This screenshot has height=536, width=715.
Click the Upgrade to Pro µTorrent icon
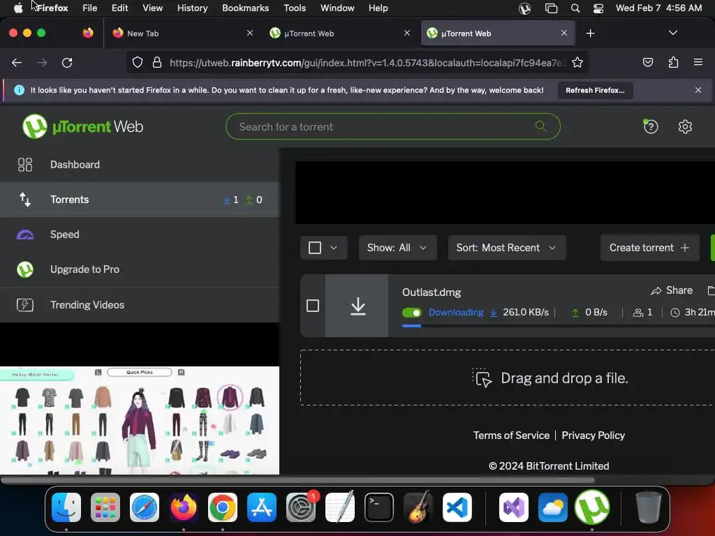(25, 269)
